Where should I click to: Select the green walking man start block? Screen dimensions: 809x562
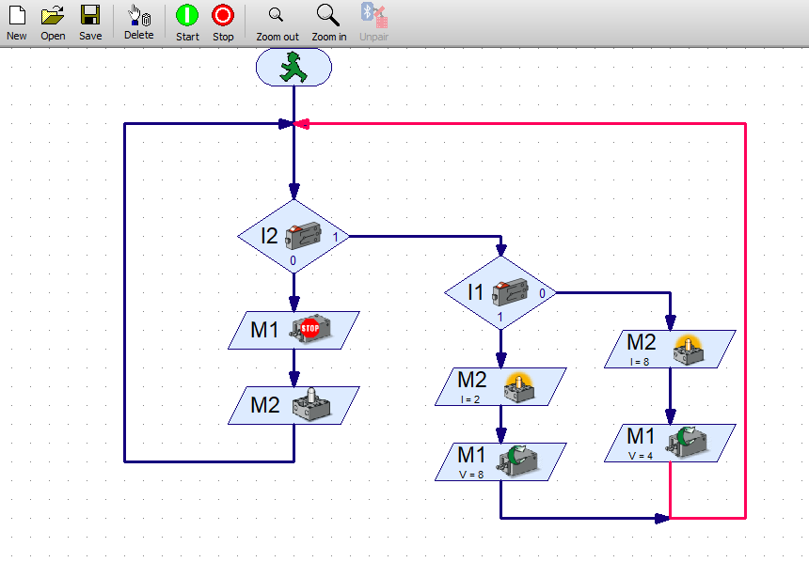pyautogui.click(x=293, y=67)
